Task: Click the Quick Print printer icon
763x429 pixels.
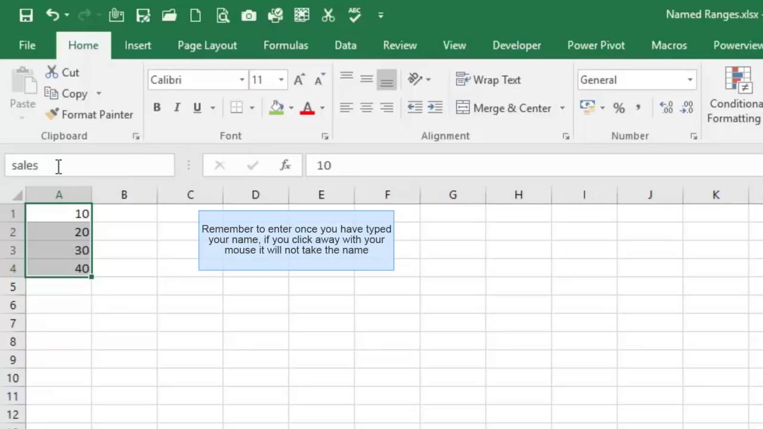Action: coord(275,15)
